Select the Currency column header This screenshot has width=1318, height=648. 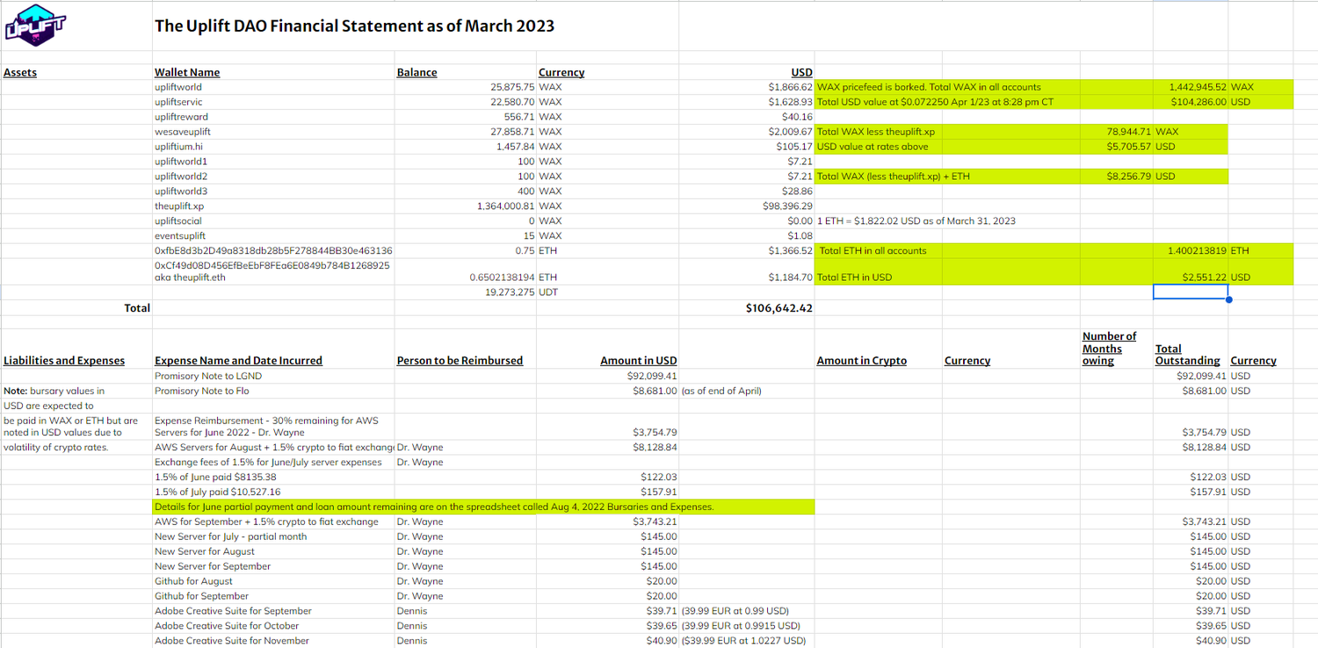[561, 72]
